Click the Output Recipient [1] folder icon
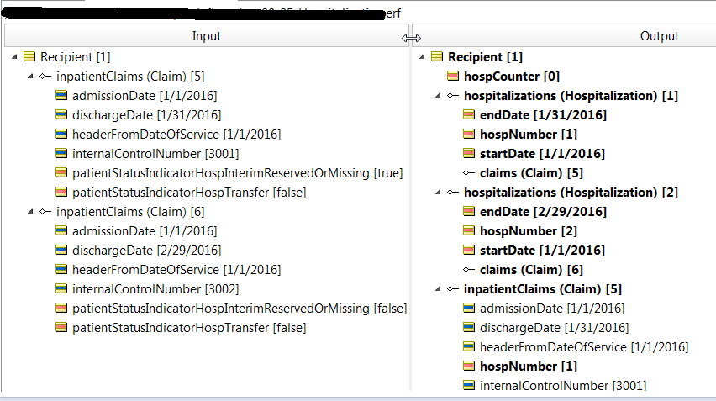The width and height of the screenshot is (716, 401). tap(437, 56)
